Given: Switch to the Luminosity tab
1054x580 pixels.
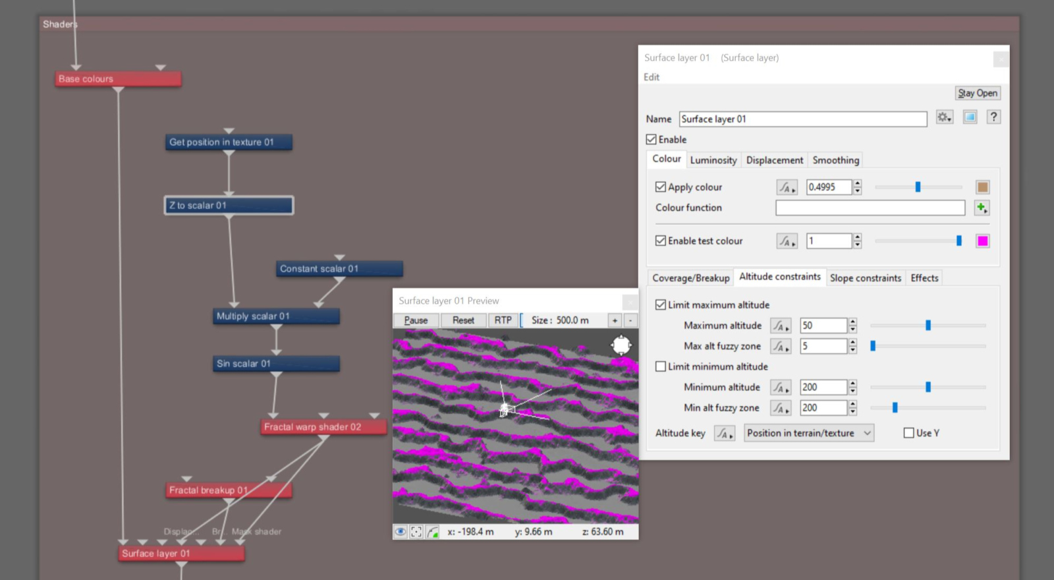Looking at the screenshot, I should click(x=713, y=160).
